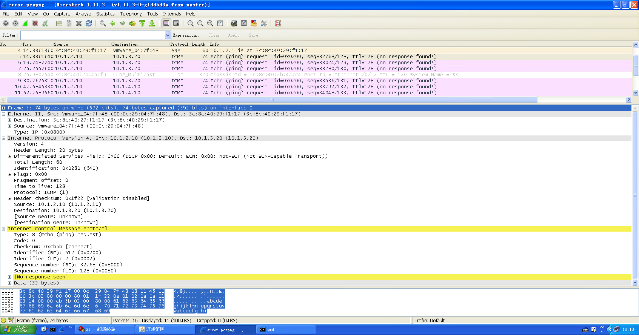Open the Internals menu
The width and height of the screenshot is (639, 335).
(x=172, y=14)
